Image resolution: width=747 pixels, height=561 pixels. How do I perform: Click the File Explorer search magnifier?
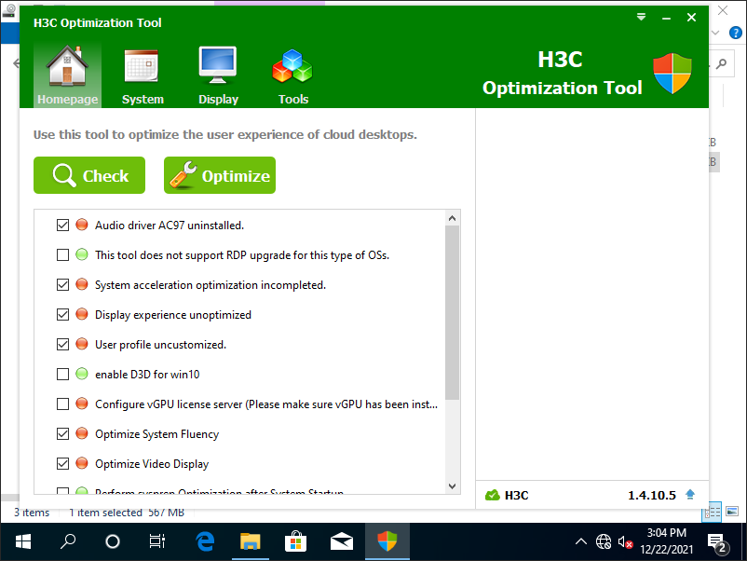[721, 63]
